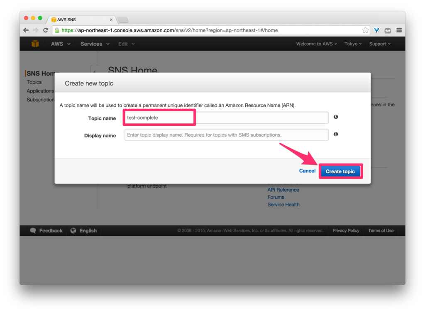Viewport: 425px width, 313px height.
Task: Open Topics in the sidebar
Action: pos(34,82)
